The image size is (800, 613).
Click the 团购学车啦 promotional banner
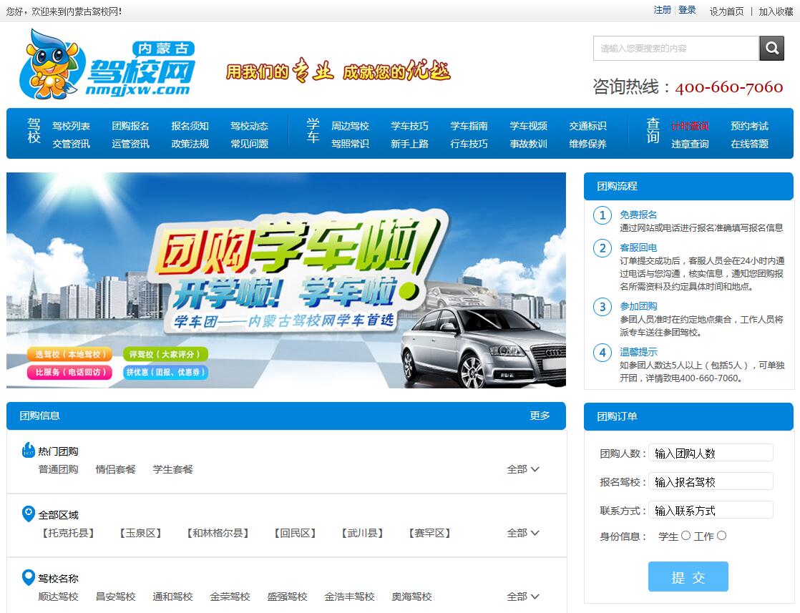click(x=286, y=280)
